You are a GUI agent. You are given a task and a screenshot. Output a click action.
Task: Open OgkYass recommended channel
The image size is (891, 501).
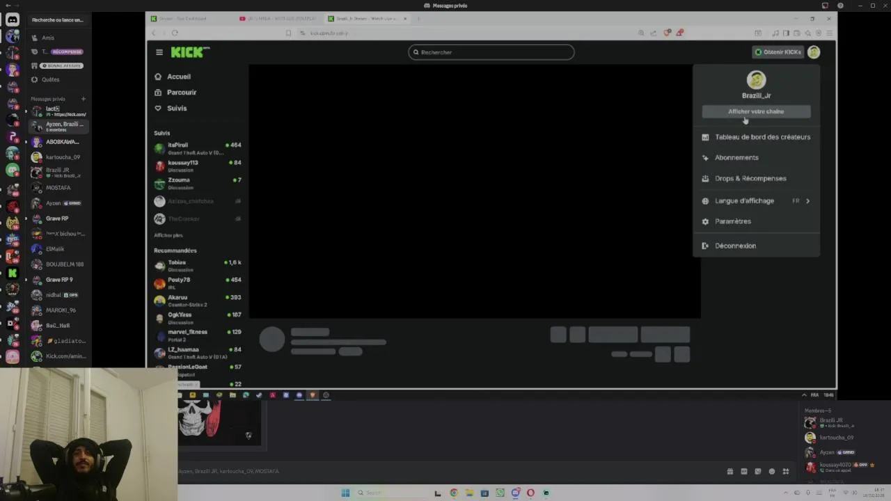[x=198, y=317]
